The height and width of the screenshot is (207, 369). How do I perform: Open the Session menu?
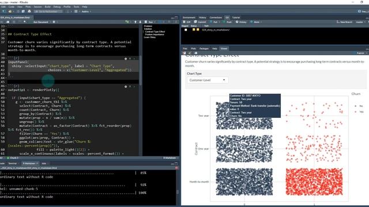(x=37, y=7)
